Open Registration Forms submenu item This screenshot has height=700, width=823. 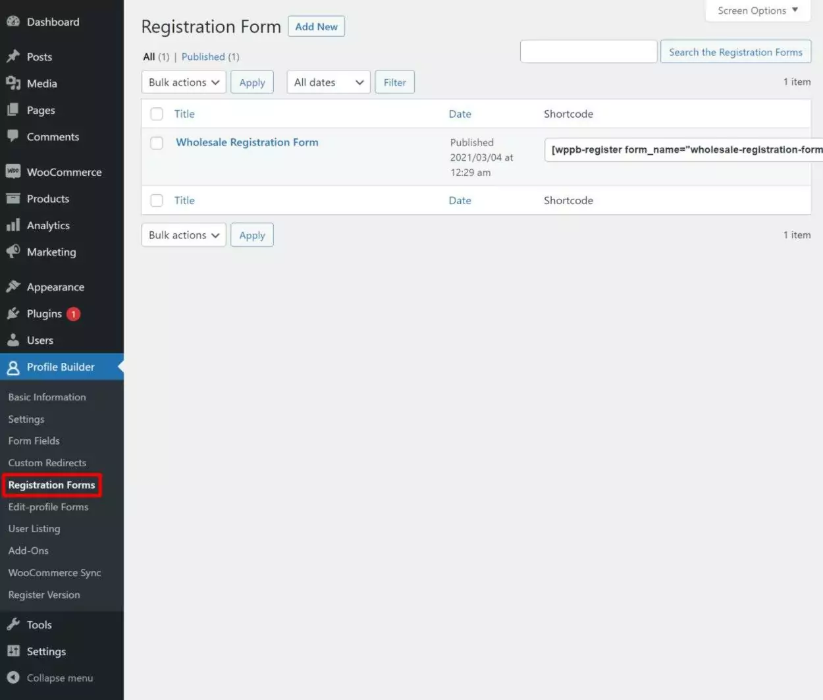[x=51, y=485]
